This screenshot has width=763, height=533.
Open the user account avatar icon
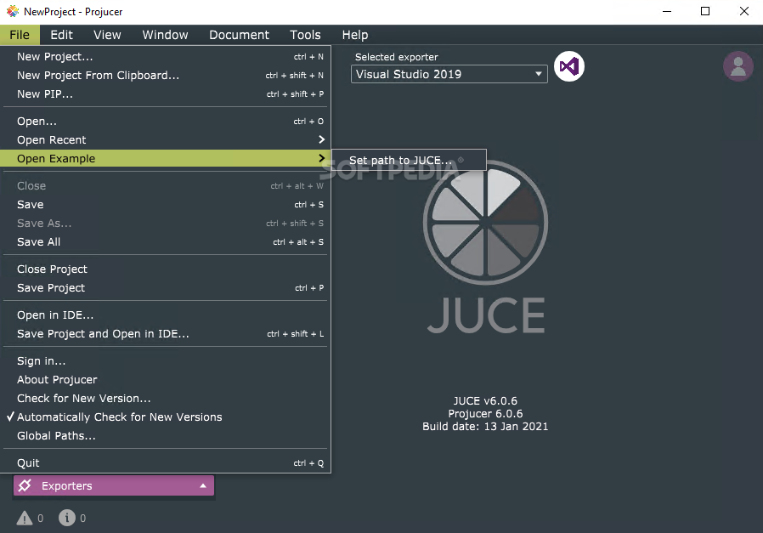click(738, 66)
